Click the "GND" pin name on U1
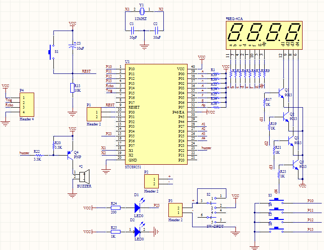Image resolution: width=324 pixels, height=250 pixels. click(x=133, y=160)
